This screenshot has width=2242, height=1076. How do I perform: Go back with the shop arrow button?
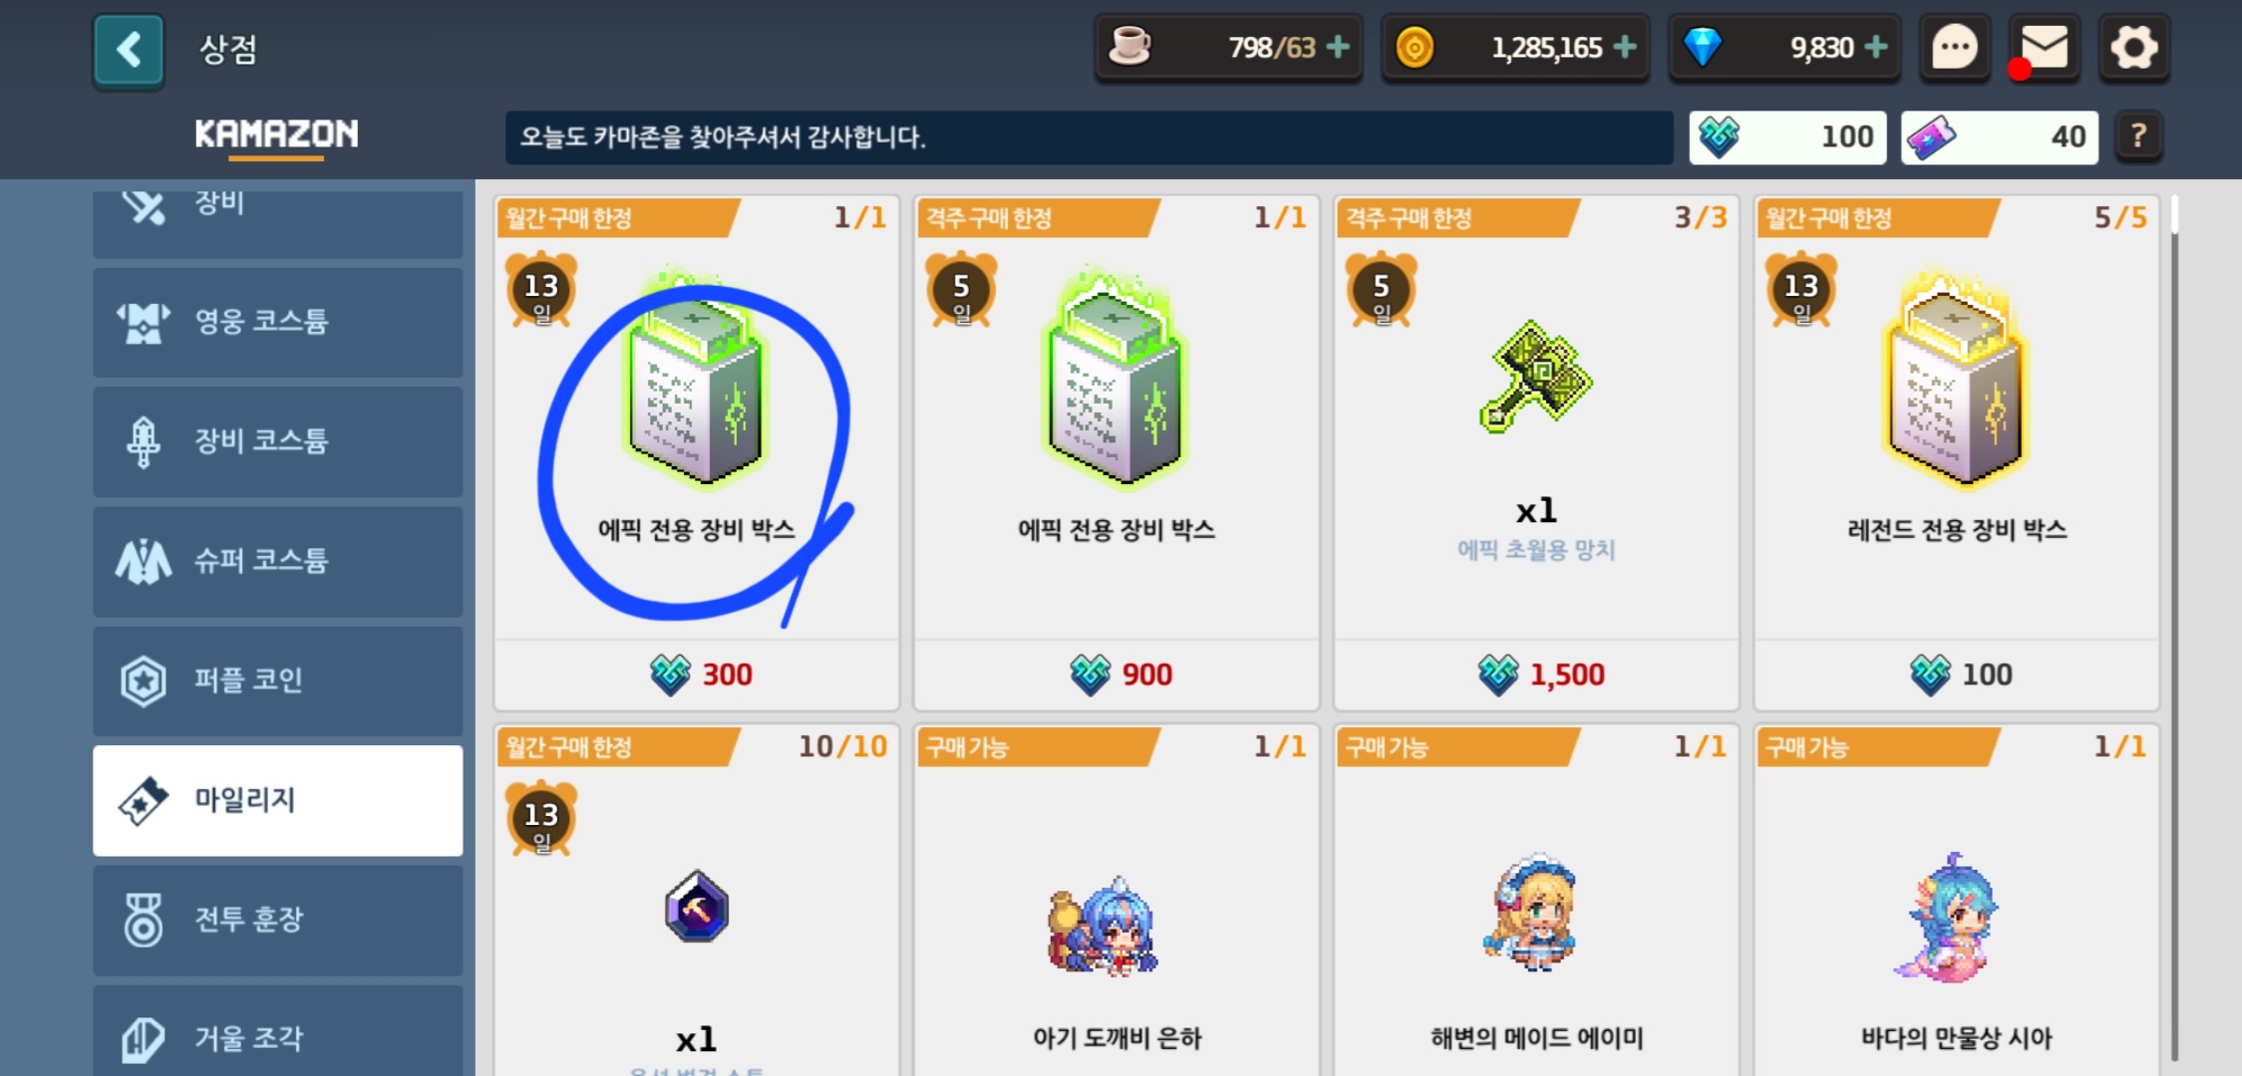(x=129, y=51)
